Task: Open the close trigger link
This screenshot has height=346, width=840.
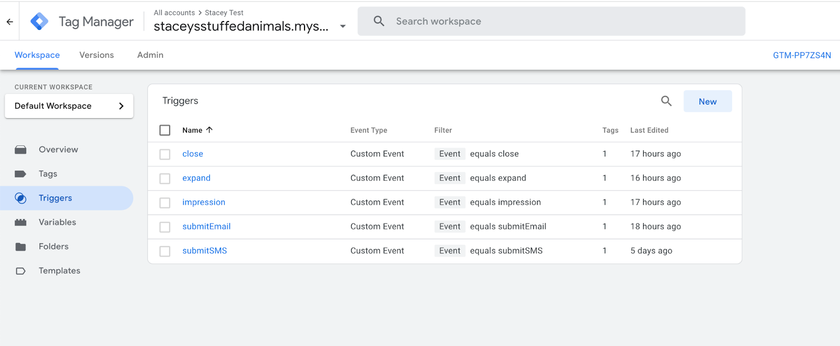Action: point(193,154)
